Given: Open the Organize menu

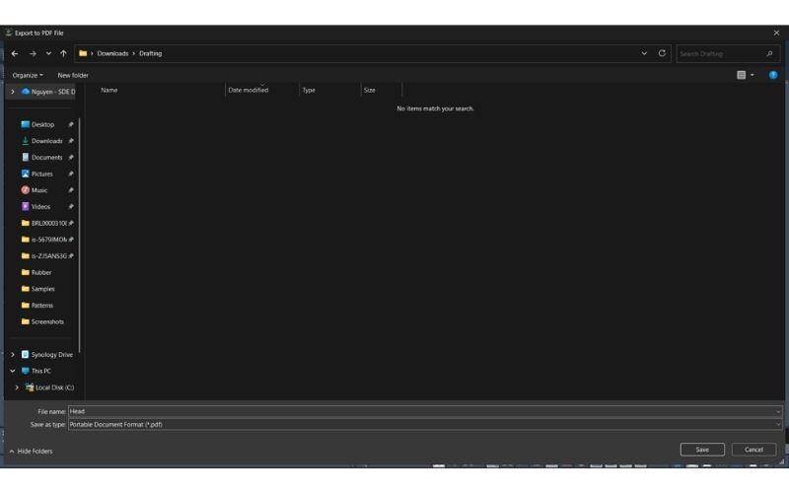Looking at the screenshot, I should (x=28, y=75).
